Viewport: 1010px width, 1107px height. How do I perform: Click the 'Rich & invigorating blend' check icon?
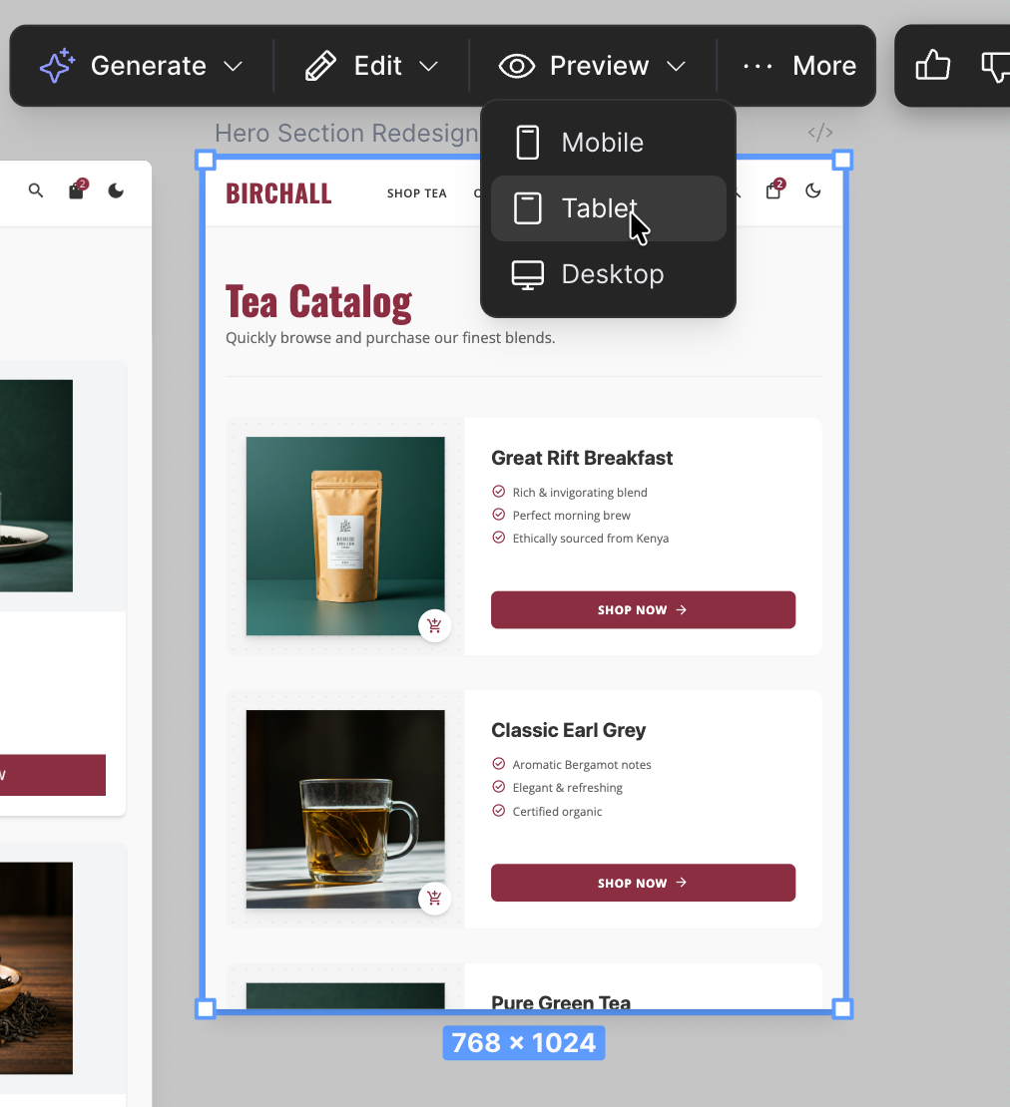coord(499,492)
